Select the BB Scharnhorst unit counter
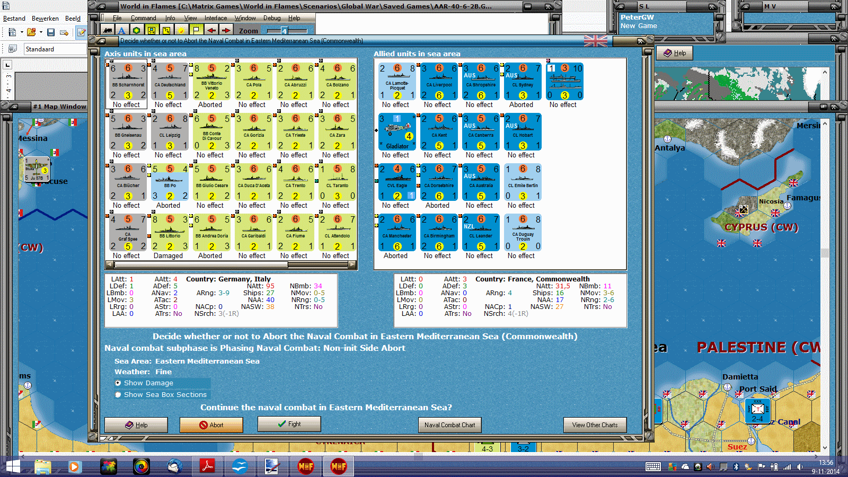This screenshot has width=848, height=477. click(128, 82)
